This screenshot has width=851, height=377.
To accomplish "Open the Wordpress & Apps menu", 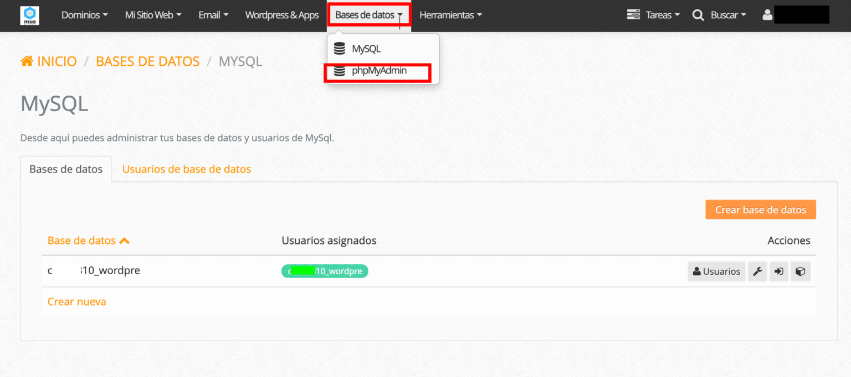I will (281, 15).
